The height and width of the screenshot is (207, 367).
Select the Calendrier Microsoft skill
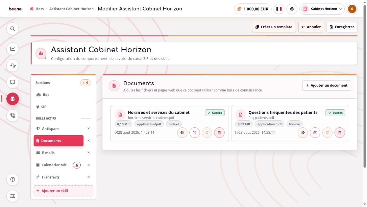click(53, 165)
